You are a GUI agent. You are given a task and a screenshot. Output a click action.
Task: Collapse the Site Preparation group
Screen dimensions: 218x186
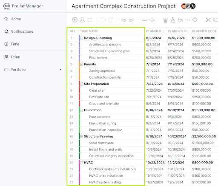81,84
